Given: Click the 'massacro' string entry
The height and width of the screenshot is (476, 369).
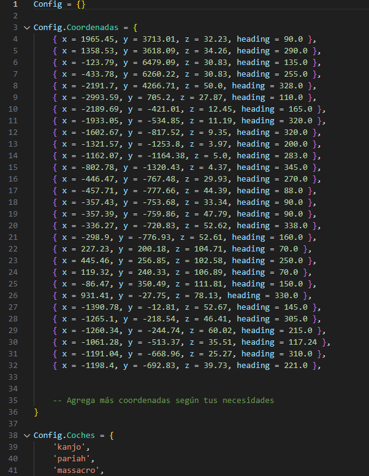Looking at the screenshot, I should pyautogui.click(x=75, y=470).
